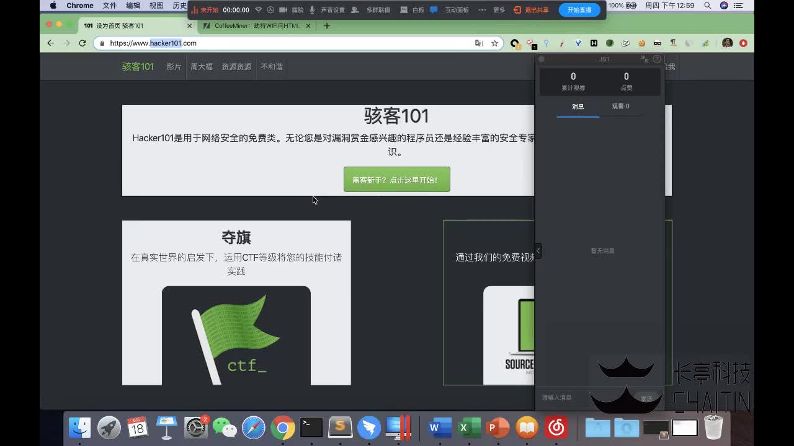Open Finder from the dock

pos(80,427)
